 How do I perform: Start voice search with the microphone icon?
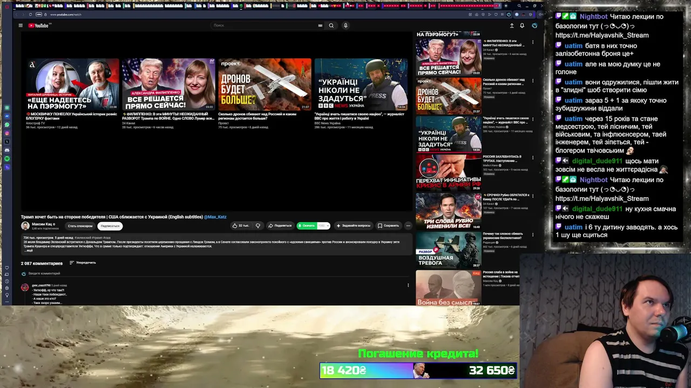(345, 25)
